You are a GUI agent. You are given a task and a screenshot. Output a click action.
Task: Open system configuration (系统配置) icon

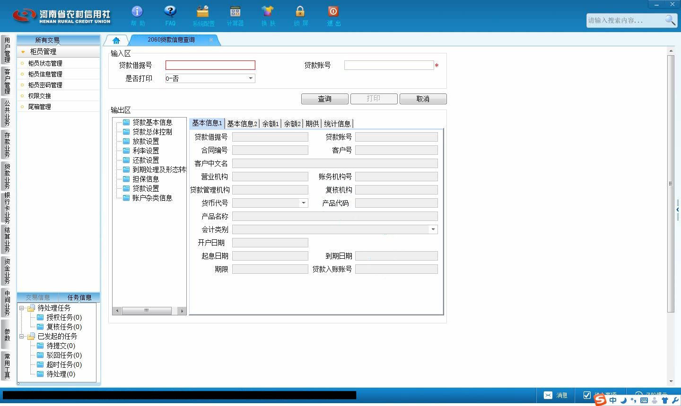click(x=203, y=11)
